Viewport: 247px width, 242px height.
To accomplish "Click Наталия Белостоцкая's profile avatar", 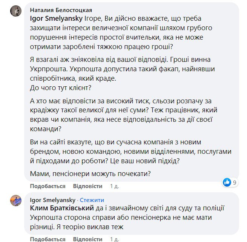I will click(15, 11).
